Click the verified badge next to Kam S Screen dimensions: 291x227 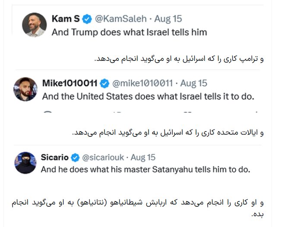(x=87, y=19)
